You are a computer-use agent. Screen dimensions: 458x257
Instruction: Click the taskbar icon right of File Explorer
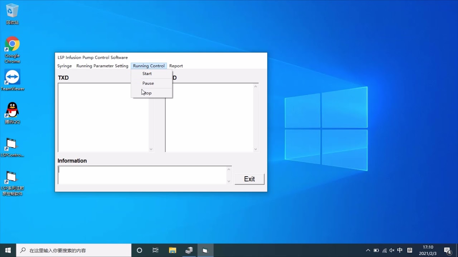tap(189, 250)
